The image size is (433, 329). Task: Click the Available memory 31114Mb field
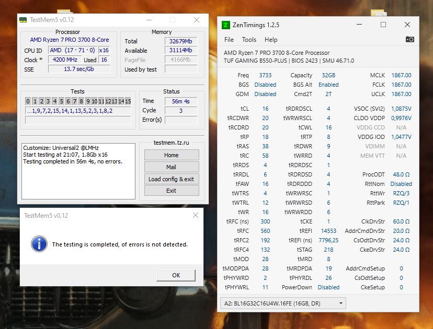181,50
